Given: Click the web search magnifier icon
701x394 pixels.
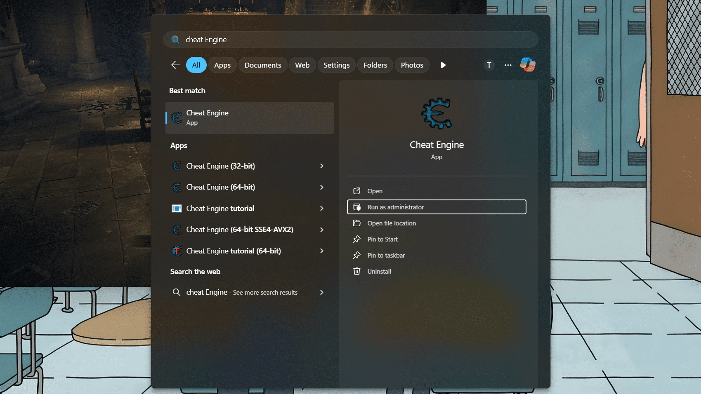Looking at the screenshot, I should 176,292.
